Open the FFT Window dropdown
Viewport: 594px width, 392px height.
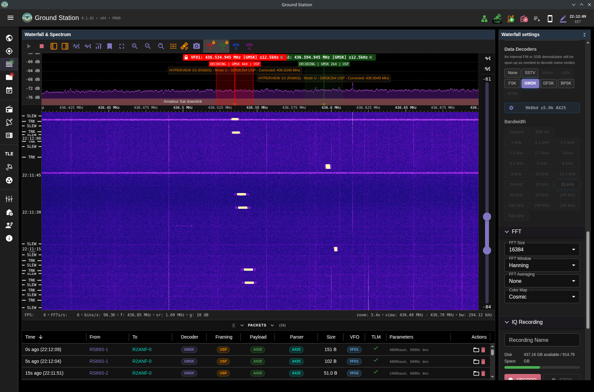(541, 265)
